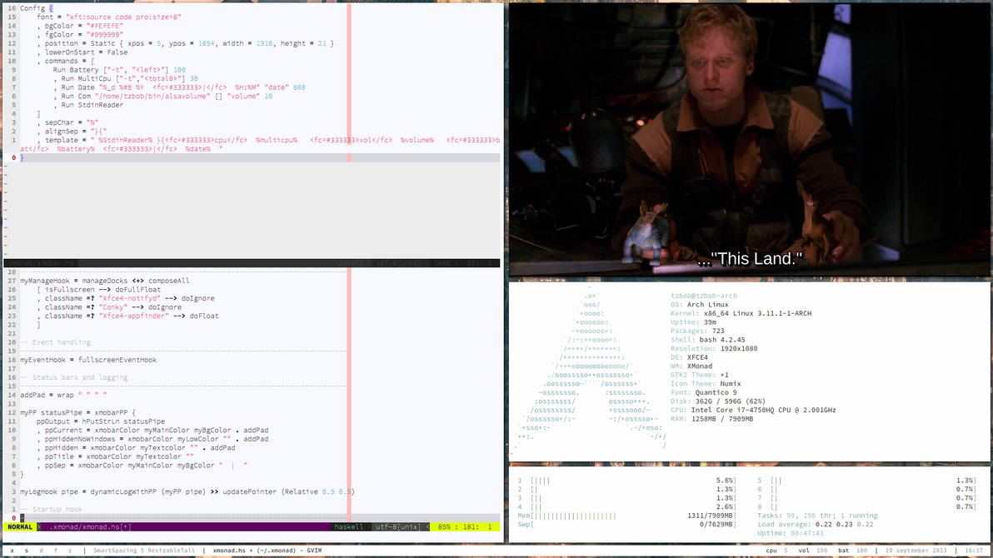The width and height of the screenshot is (993, 558).
Task: Click the 'Packages: 723' line
Action: (x=697, y=331)
